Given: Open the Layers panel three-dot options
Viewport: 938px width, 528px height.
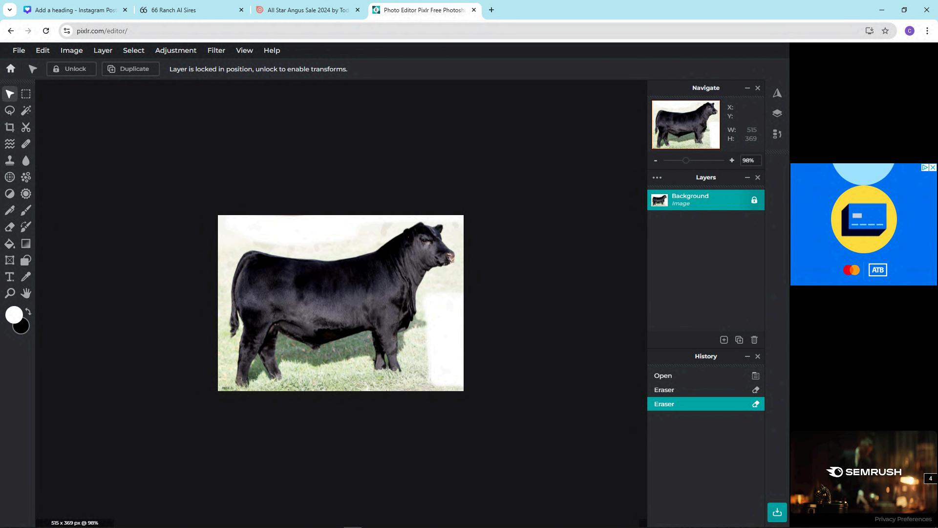Looking at the screenshot, I should 657,178.
